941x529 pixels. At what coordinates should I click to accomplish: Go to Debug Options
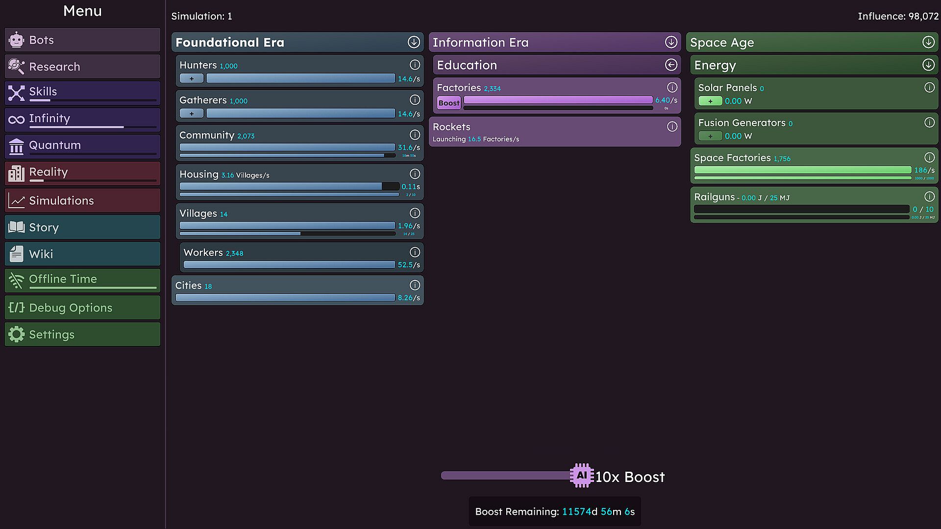click(82, 308)
